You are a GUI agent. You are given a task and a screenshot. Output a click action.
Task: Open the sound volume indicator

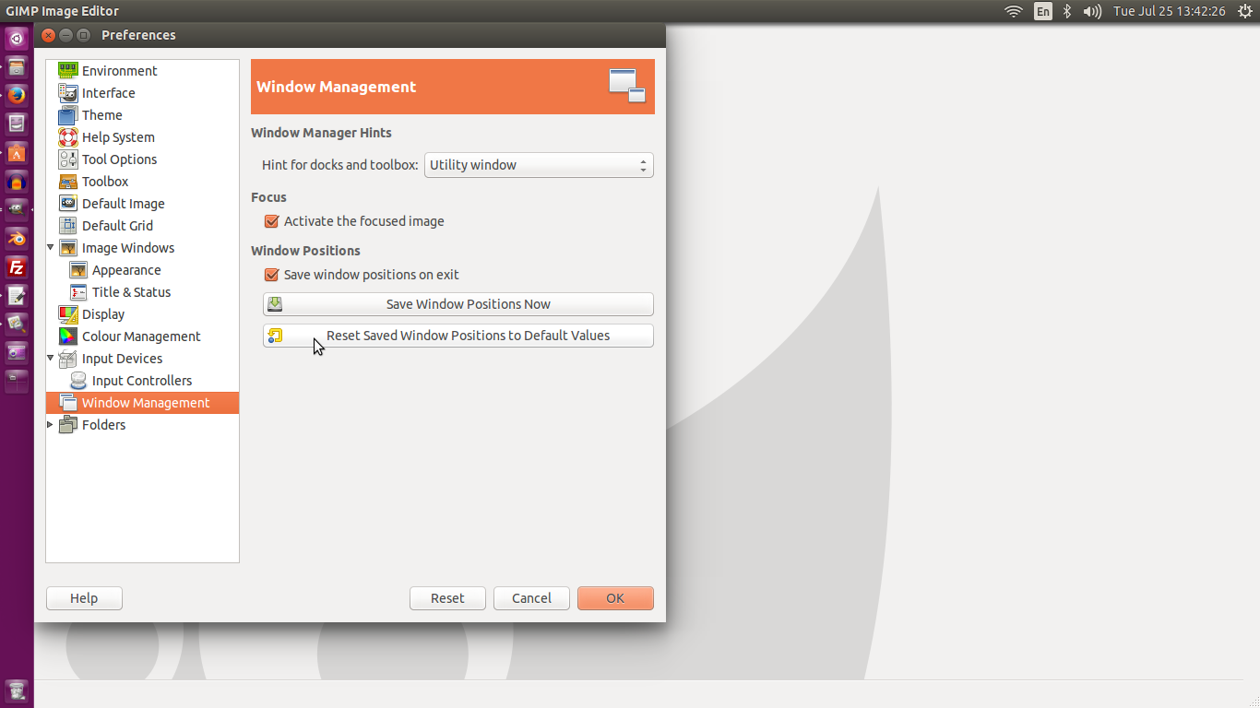click(x=1092, y=11)
